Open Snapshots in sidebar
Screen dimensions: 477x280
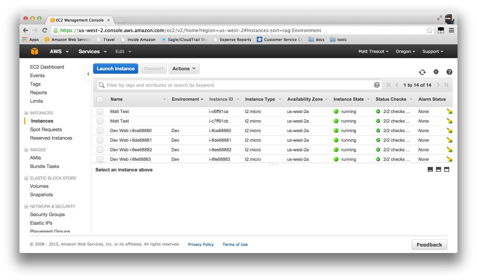(x=41, y=195)
